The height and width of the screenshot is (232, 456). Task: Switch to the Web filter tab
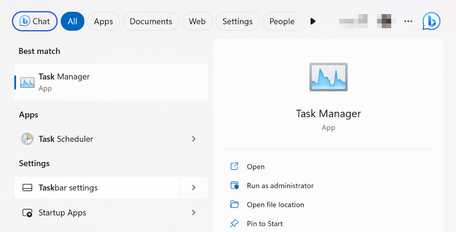[197, 21]
